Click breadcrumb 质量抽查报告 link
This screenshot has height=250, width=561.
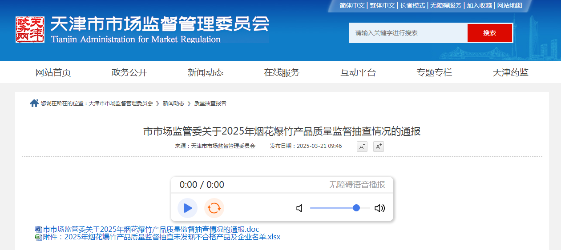pos(210,103)
